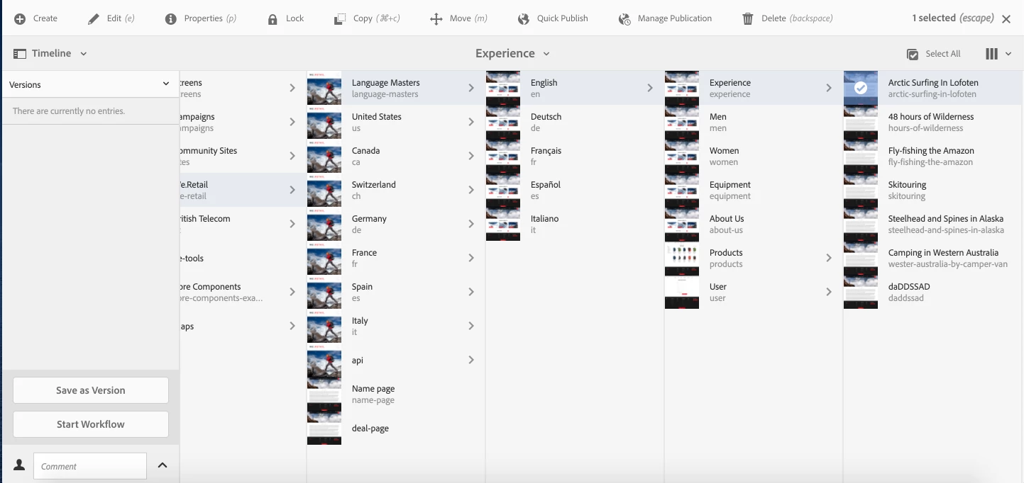
Task: Expand the English chevron
Action: [650, 88]
